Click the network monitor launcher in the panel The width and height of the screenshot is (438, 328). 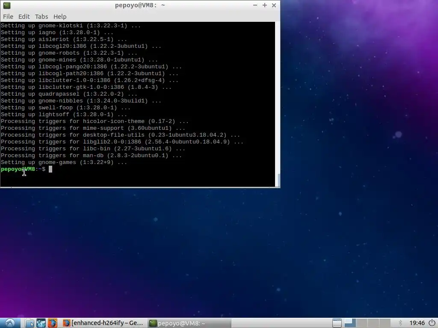41,323
